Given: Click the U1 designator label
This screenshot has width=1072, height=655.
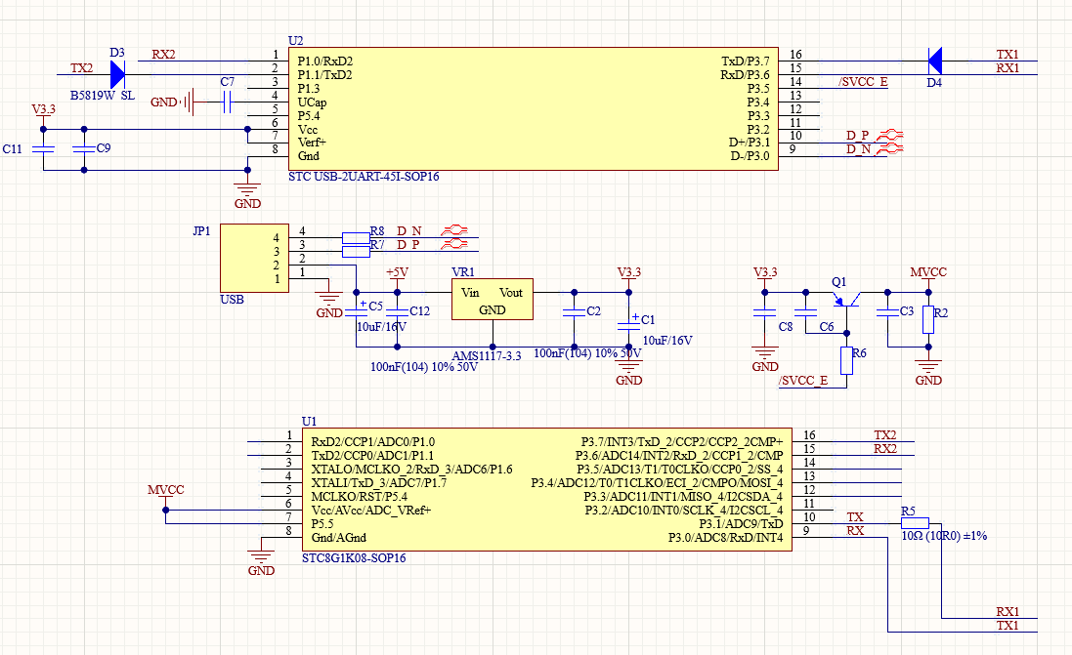Looking at the screenshot, I should pyautogui.click(x=309, y=422).
